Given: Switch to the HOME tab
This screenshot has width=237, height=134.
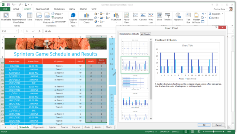Looking at the screenshot, I should [x=16, y=9].
